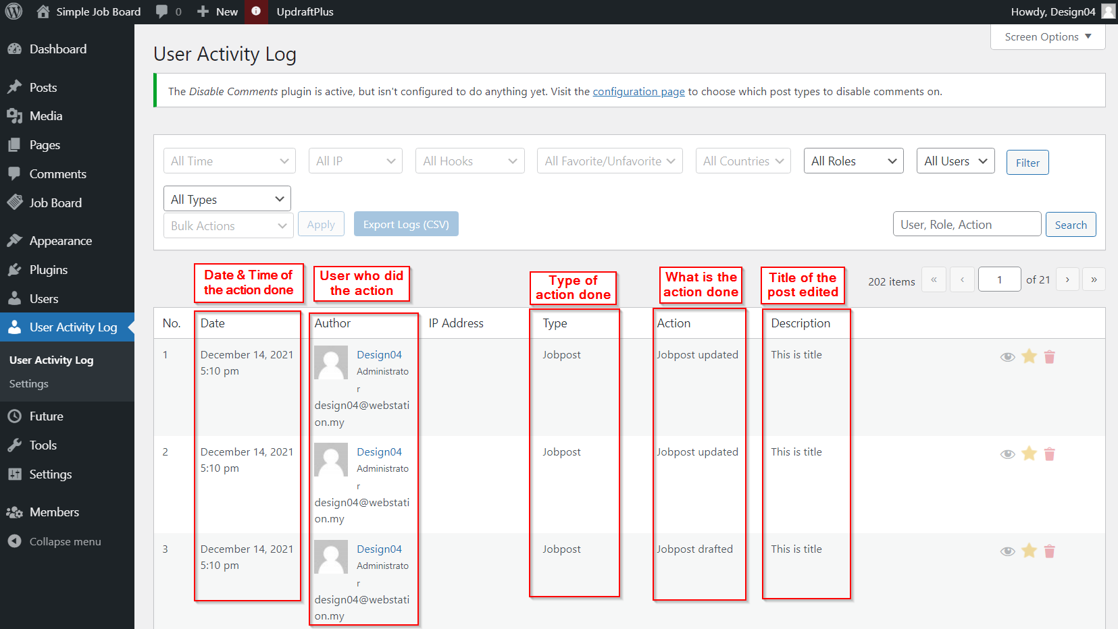1118x629 pixels.
Task: Toggle favorite star on log entry 2
Action: point(1029,454)
